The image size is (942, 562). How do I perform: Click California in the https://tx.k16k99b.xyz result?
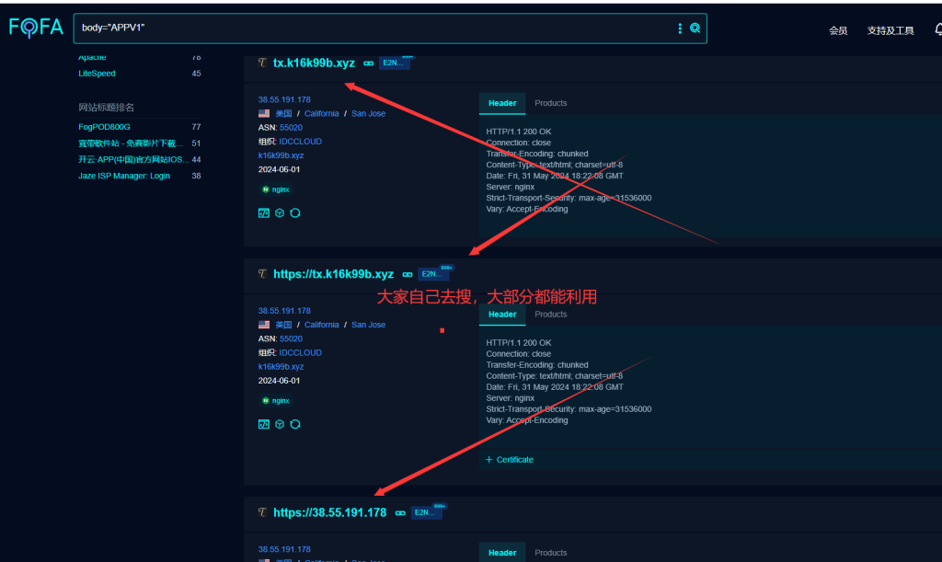click(321, 325)
